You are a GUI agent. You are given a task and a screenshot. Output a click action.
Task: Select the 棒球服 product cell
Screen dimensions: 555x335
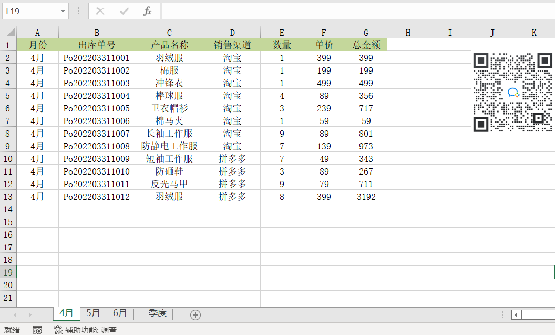170,96
